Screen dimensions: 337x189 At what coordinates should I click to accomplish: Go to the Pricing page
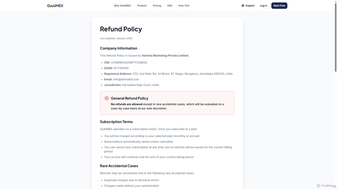[157, 6]
